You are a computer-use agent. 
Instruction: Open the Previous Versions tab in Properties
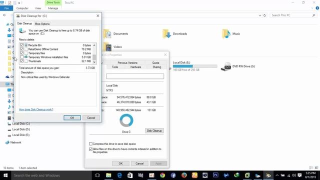[127, 63]
